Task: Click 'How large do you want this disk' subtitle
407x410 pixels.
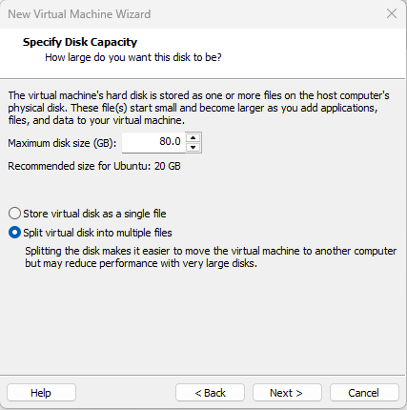Action: (x=133, y=57)
